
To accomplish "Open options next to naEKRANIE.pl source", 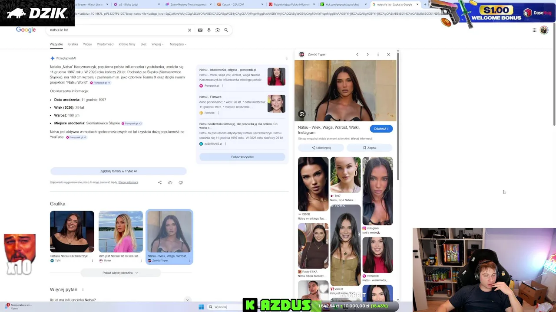I will click(x=225, y=144).
